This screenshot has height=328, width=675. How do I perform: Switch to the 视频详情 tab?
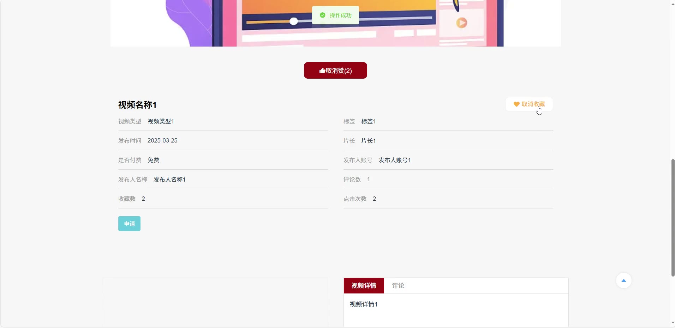click(x=364, y=286)
